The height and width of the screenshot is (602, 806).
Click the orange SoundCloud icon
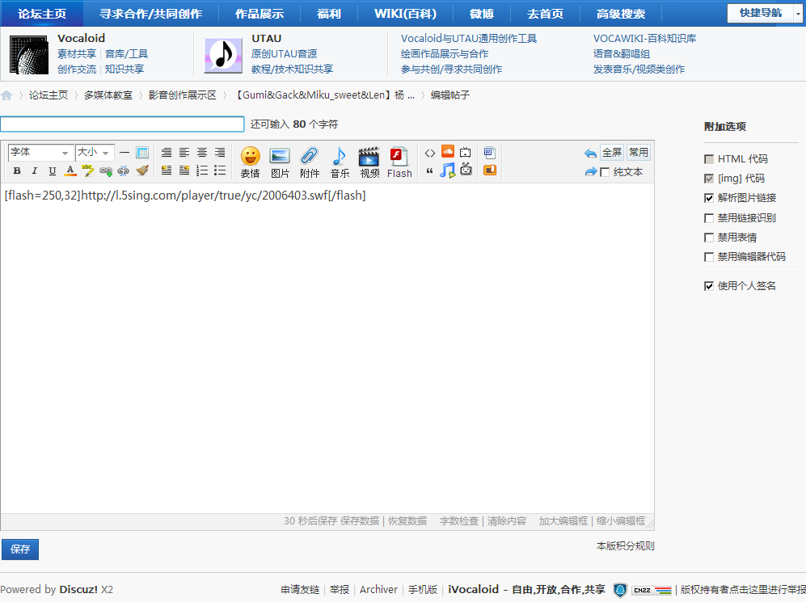pyautogui.click(x=448, y=152)
